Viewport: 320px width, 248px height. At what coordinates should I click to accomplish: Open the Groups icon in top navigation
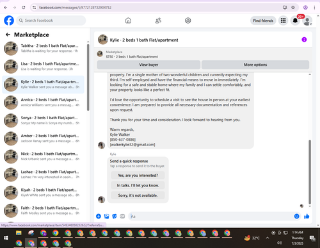(188, 21)
